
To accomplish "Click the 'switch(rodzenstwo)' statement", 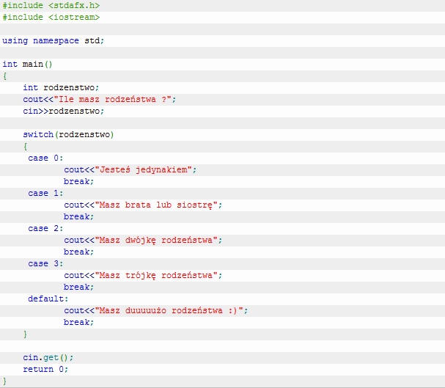I will (x=68, y=134).
